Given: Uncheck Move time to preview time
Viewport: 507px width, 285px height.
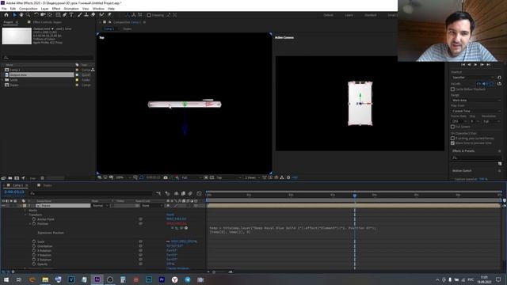Looking at the screenshot, I should click(x=452, y=142).
